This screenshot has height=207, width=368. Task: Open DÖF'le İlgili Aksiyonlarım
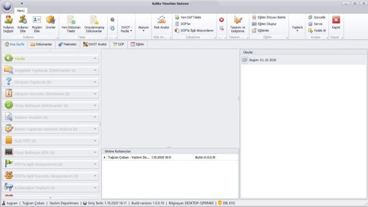pos(195,30)
